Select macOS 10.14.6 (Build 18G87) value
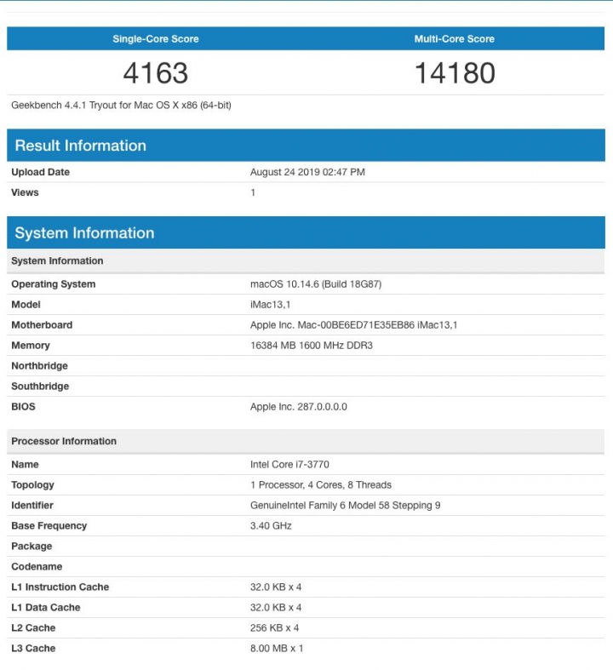The image size is (613, 670). pos(316,284)
